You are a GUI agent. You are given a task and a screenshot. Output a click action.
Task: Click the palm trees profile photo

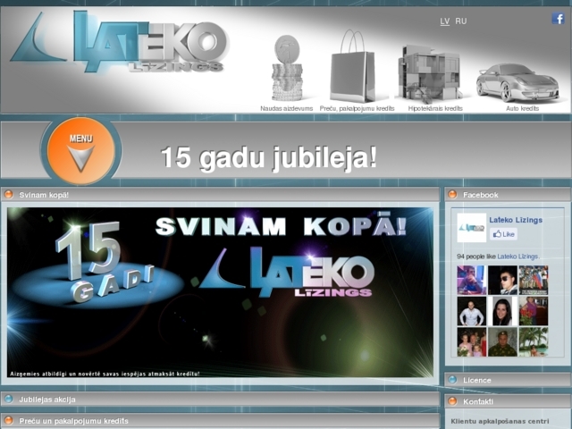click(x=534, y=341)
